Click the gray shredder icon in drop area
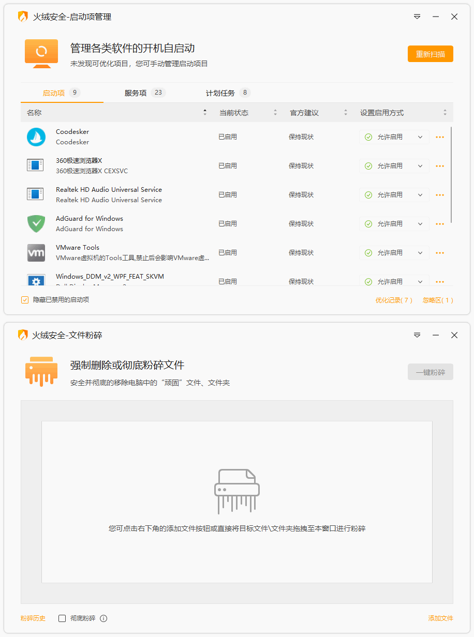Screen dimensions: 474x637 click(237, 491)
